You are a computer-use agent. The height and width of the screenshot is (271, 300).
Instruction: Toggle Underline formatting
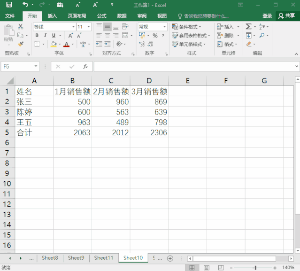pos(54,35)
